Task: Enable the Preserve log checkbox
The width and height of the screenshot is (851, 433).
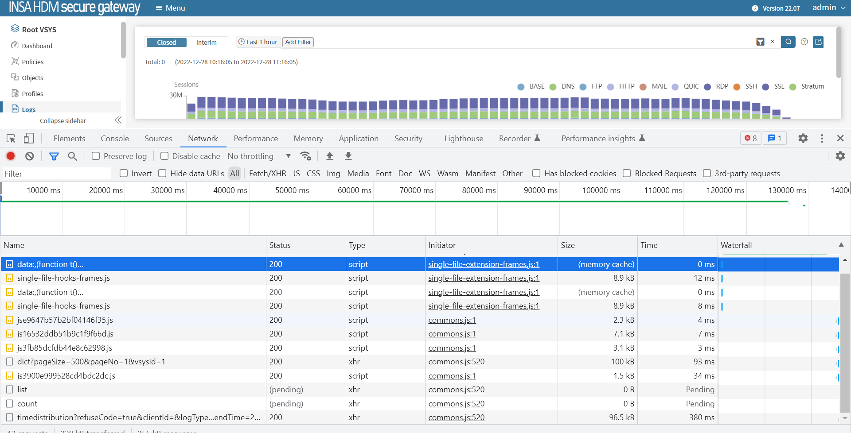Action: click(96, 156)
